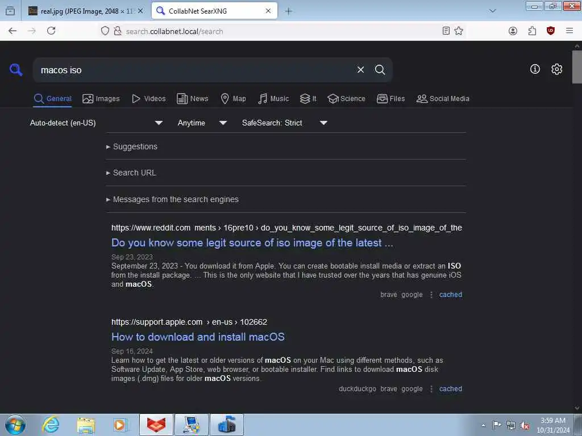Click the red fox taskbar app
Screen dimensions: 582x436
click(x=156, y=425)
